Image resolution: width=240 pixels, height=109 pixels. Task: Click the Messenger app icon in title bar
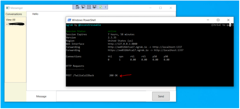pos(8,8)
